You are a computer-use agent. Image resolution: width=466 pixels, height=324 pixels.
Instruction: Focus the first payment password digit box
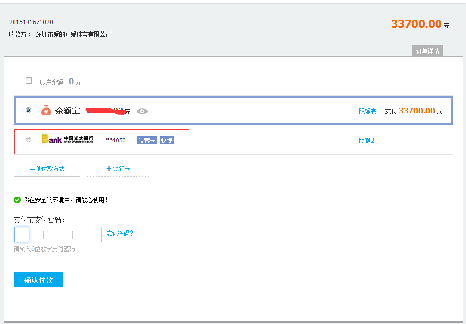pyautogui.click(x=22, y=235)
